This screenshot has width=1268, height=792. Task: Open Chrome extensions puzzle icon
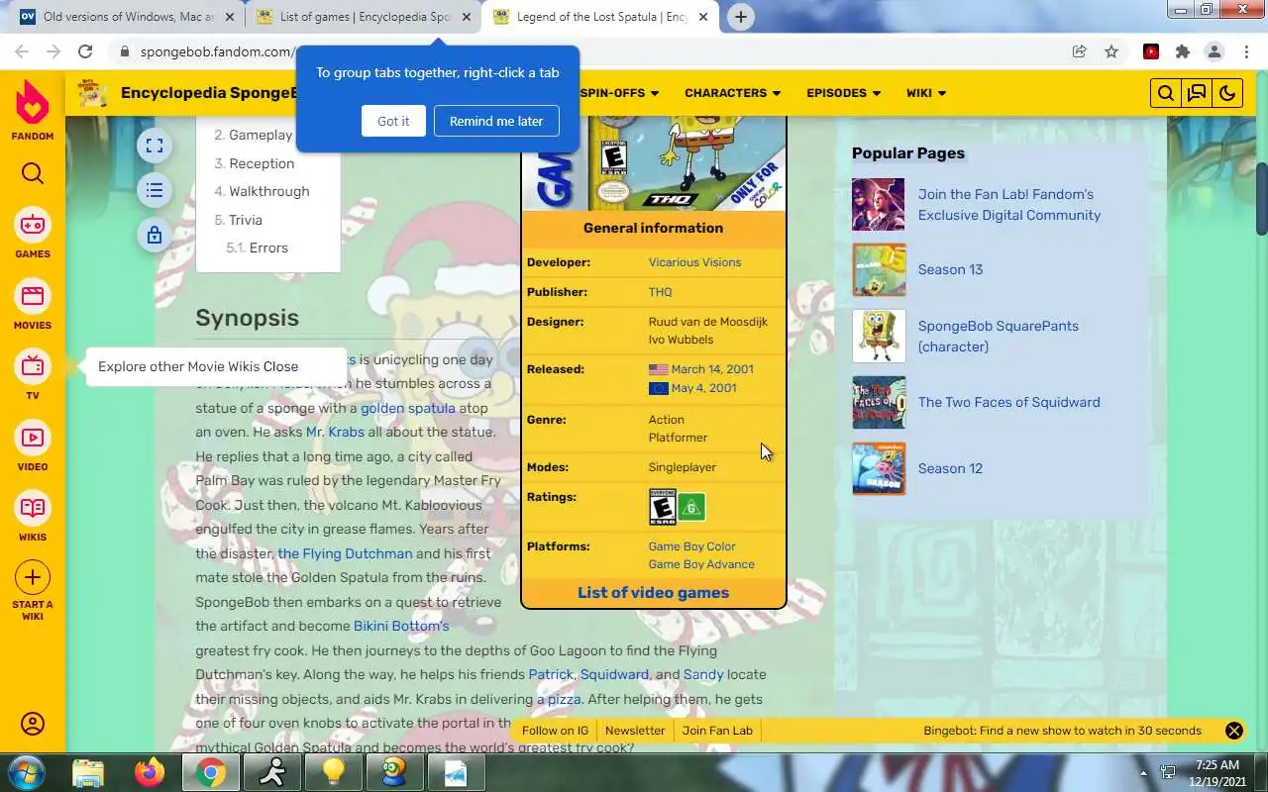(x=1183, y=51)
